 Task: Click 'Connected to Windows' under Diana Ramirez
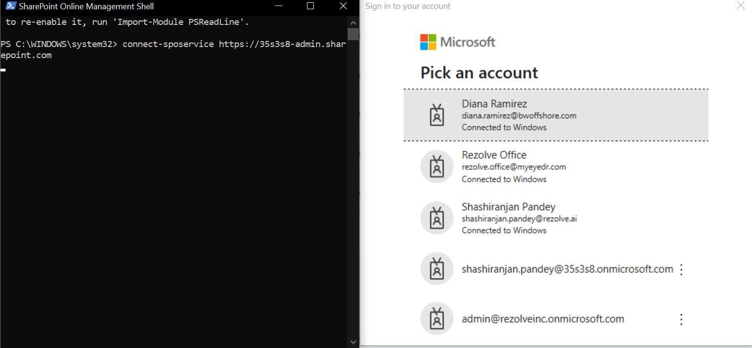(x=504, y=127)
